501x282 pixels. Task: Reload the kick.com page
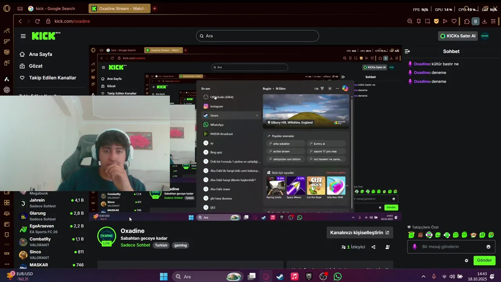coord(38,21)
